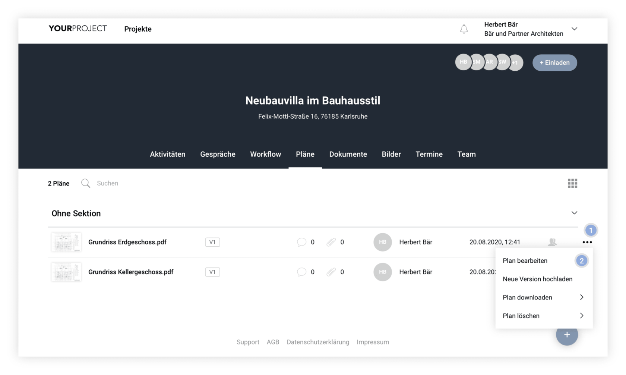
Task: Open the Impressum footer link
Action: click(x=373, y=342)
